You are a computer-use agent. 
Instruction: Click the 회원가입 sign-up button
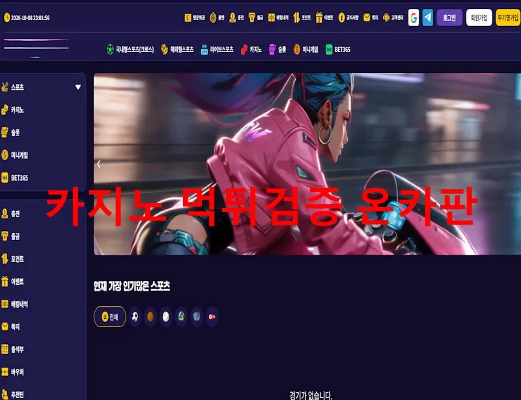(479, 18)
